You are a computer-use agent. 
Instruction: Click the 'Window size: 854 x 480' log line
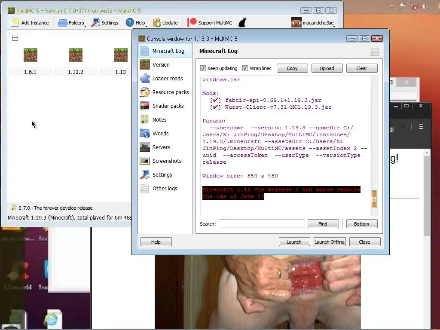coord(240,176)
